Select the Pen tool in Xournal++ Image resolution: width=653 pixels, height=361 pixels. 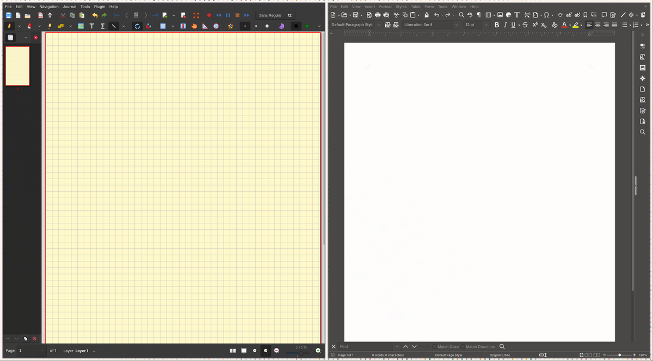pos(9,26)
